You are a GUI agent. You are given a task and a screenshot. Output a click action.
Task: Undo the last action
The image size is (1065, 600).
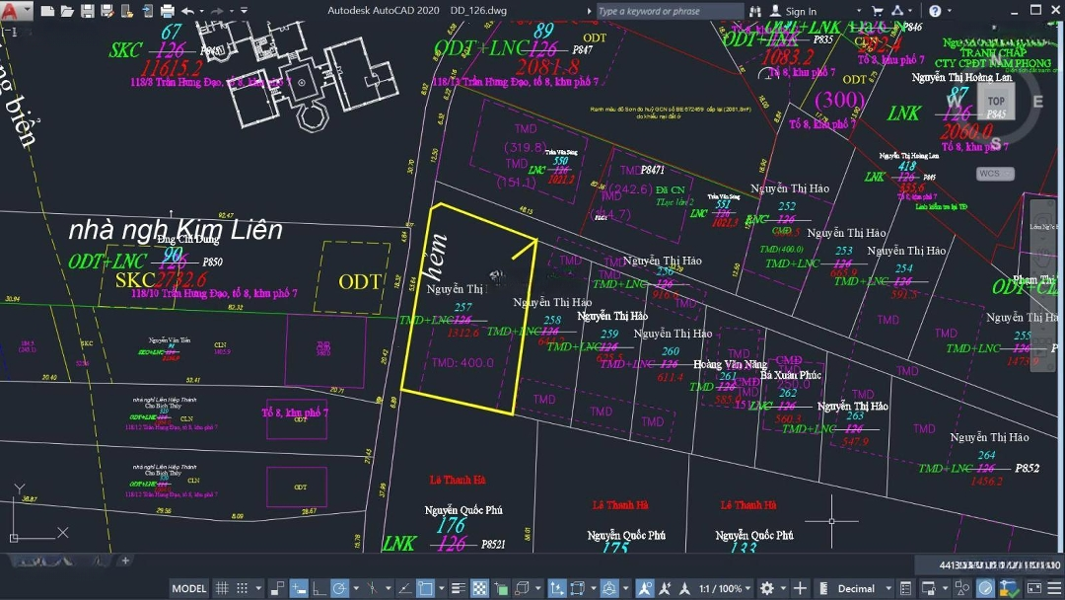pos(187,11)
